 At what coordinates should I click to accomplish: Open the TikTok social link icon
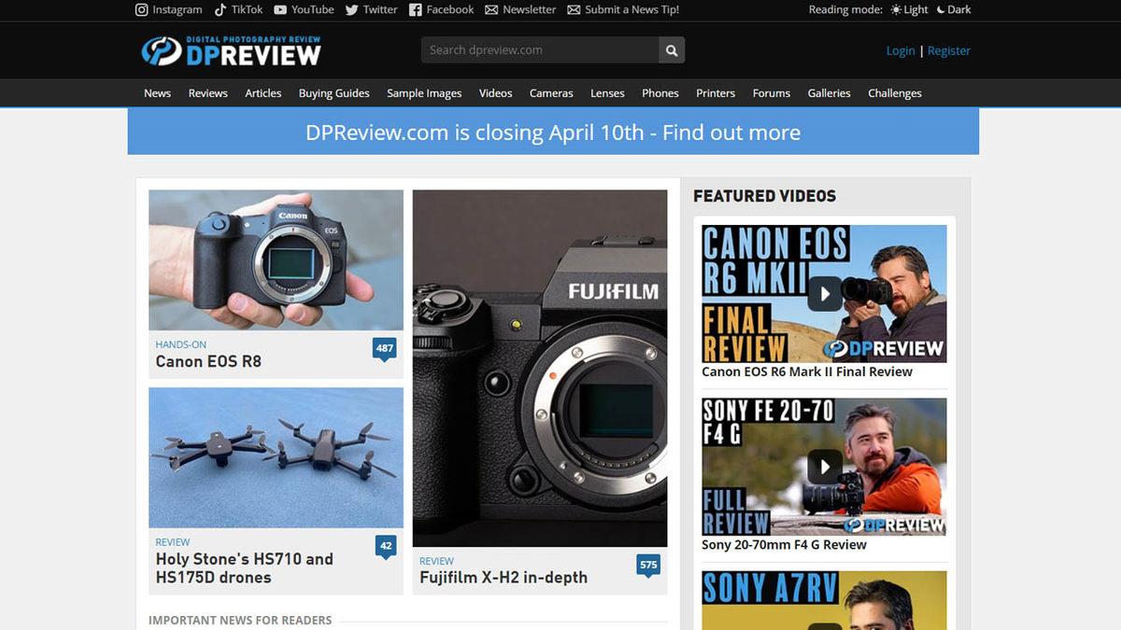[220, 9]
